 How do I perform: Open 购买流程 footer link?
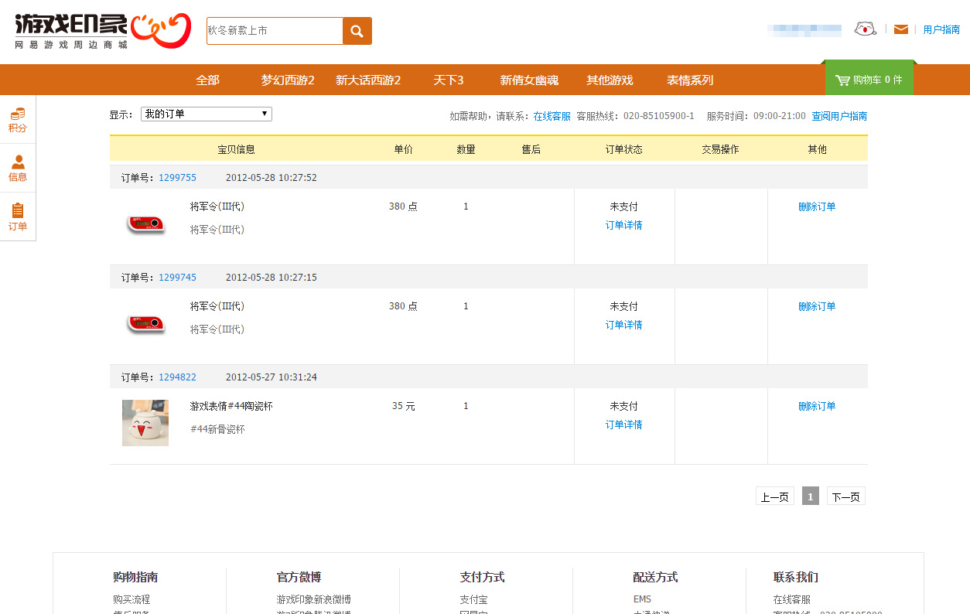131,599
